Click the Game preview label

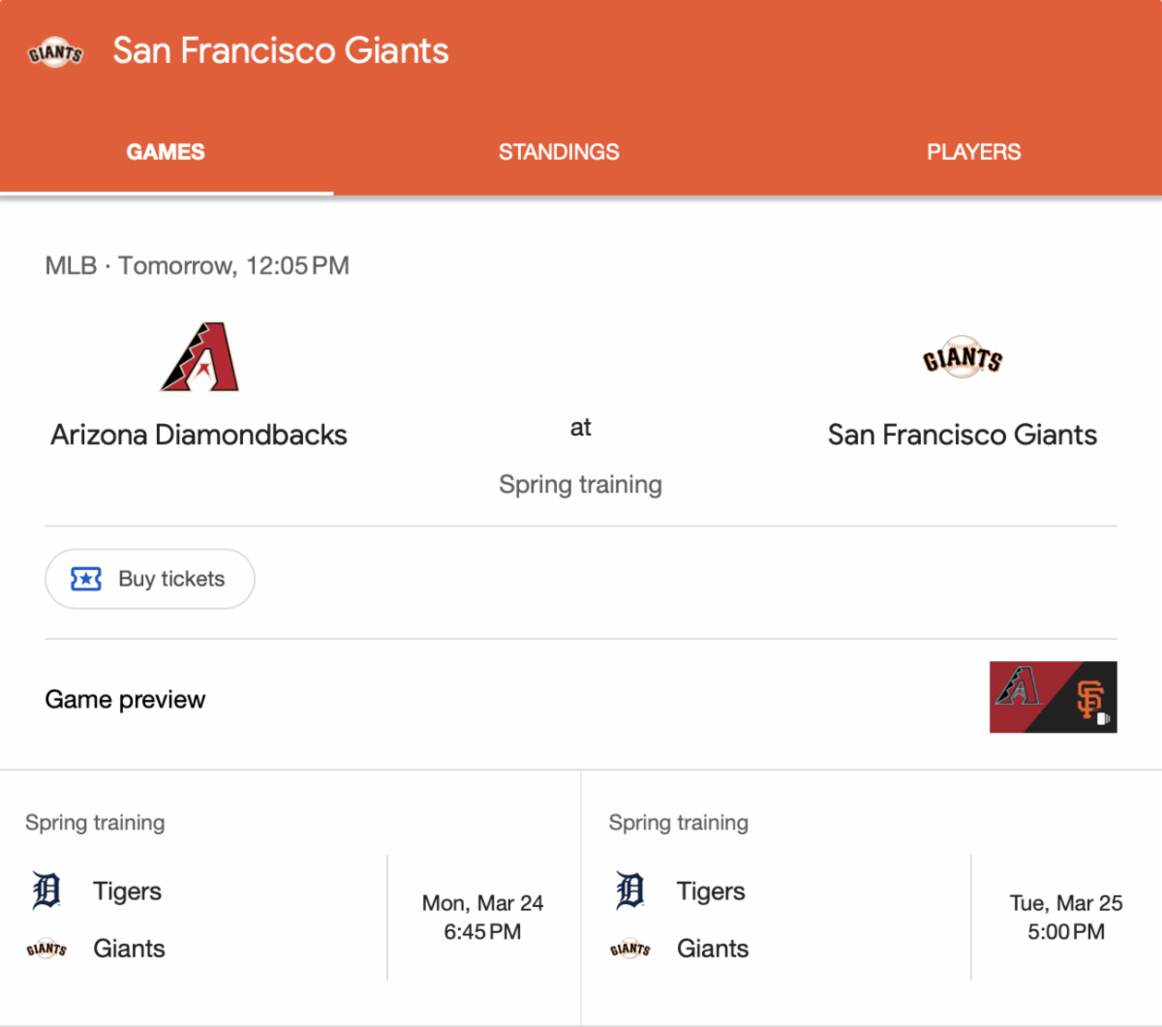pos(125,700)
